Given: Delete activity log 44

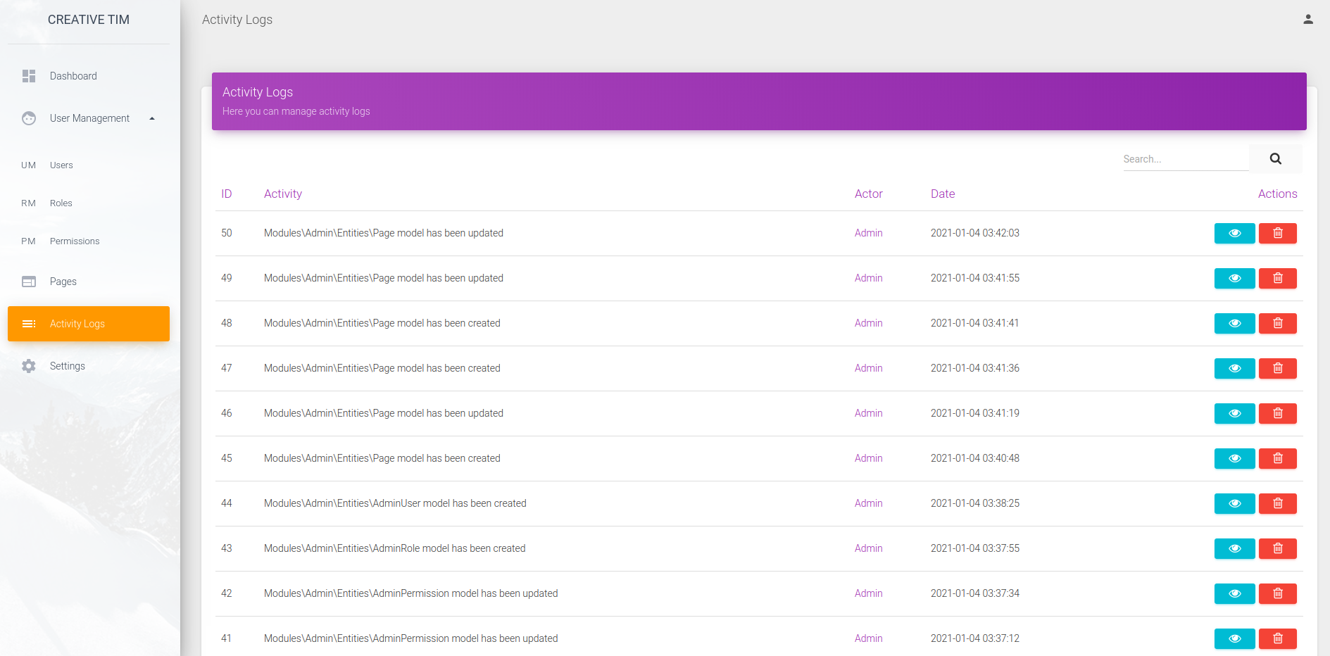Looking at the screenshot, I should (1277, 503).
